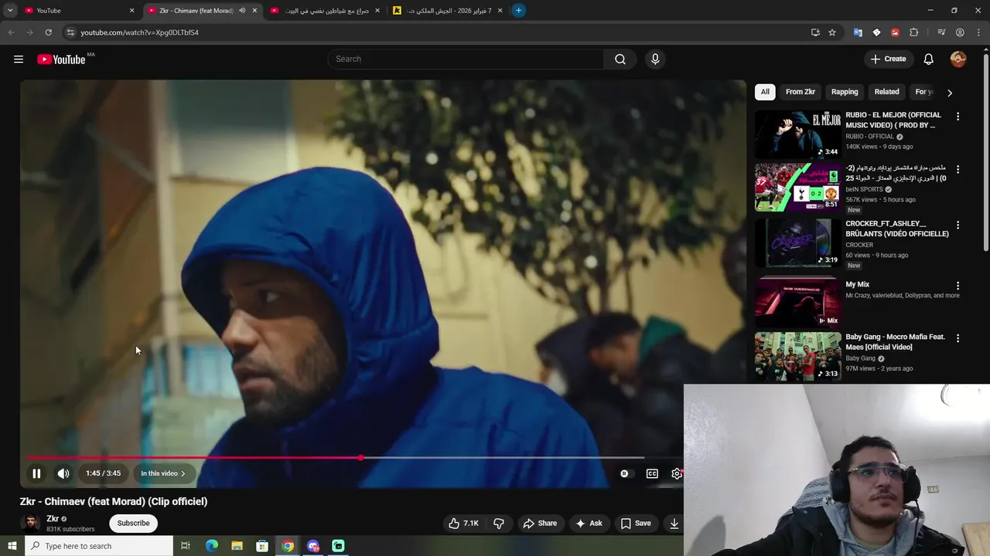The width and height of the screenshot is (990, 556).
Task: Open the account avatar menu
Action: click(x=958, y=59)
